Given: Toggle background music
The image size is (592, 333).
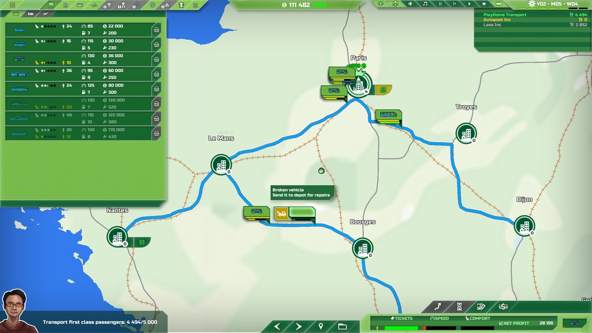Looking at the screenshot, I should (x=425, y=4).
